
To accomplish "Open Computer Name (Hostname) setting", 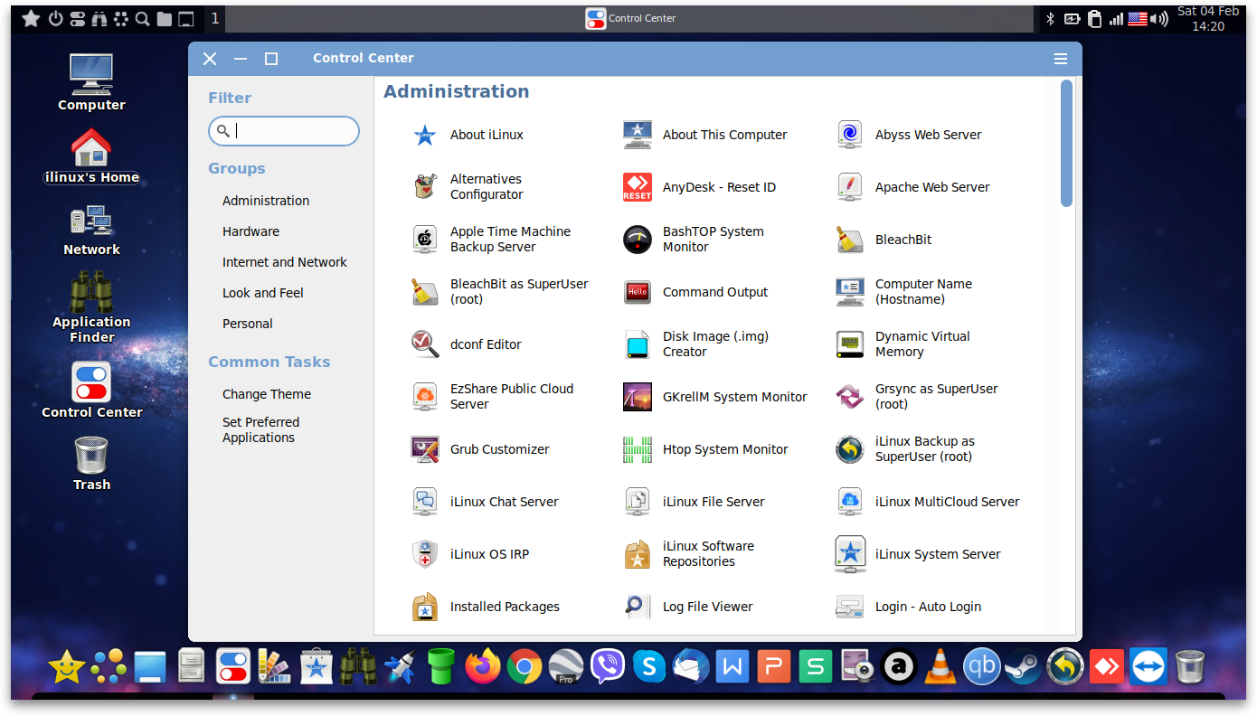I will [904, 292].
